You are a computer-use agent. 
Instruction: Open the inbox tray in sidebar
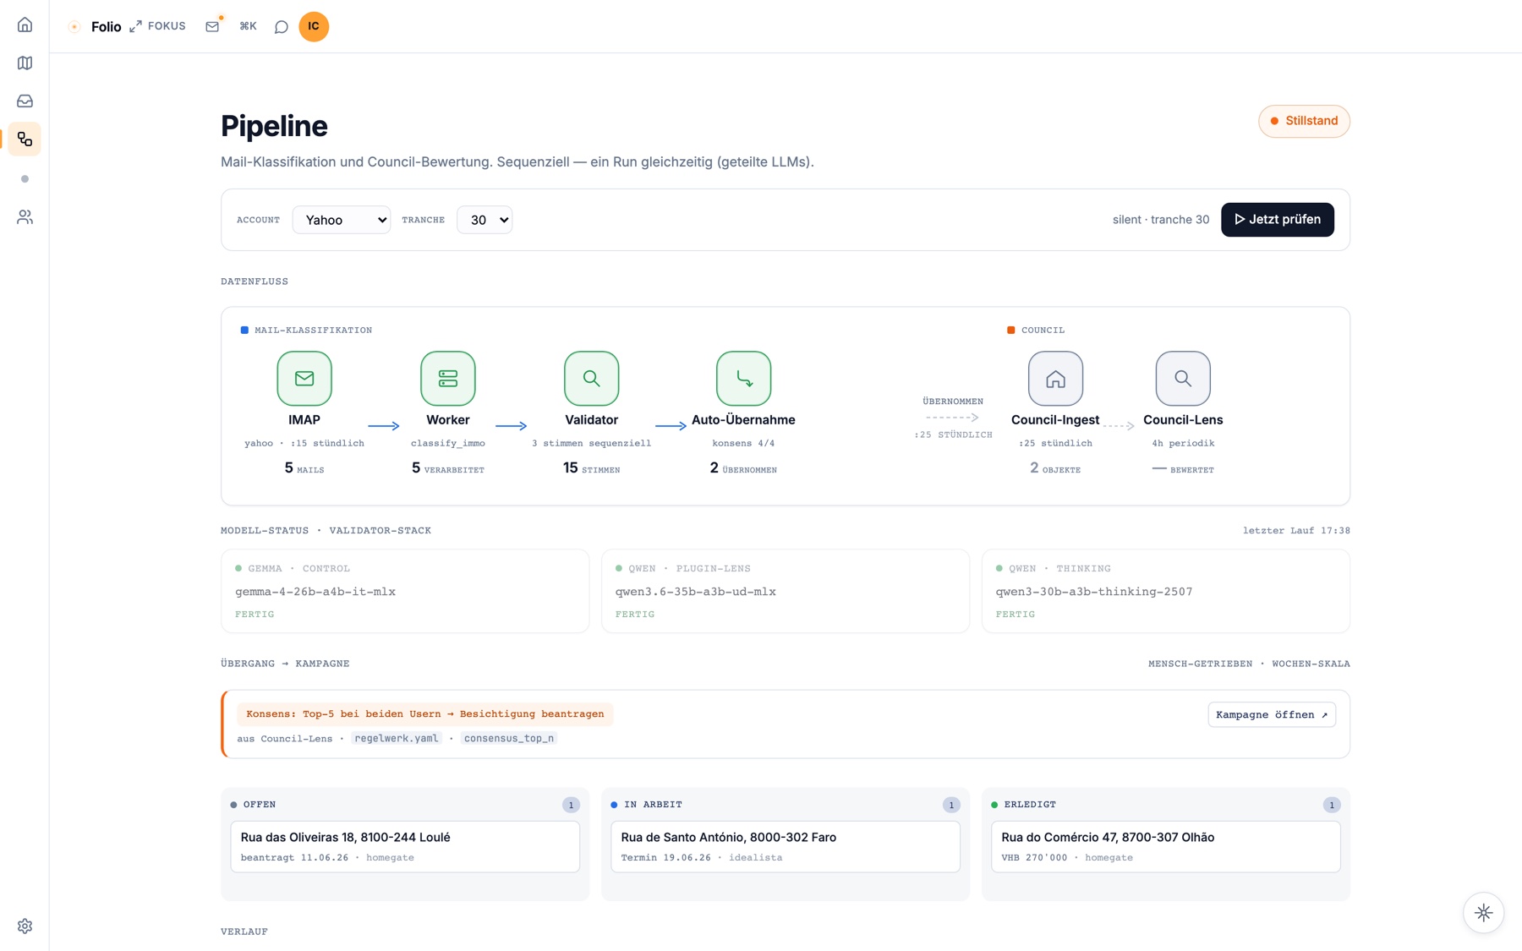coord(25,101)
